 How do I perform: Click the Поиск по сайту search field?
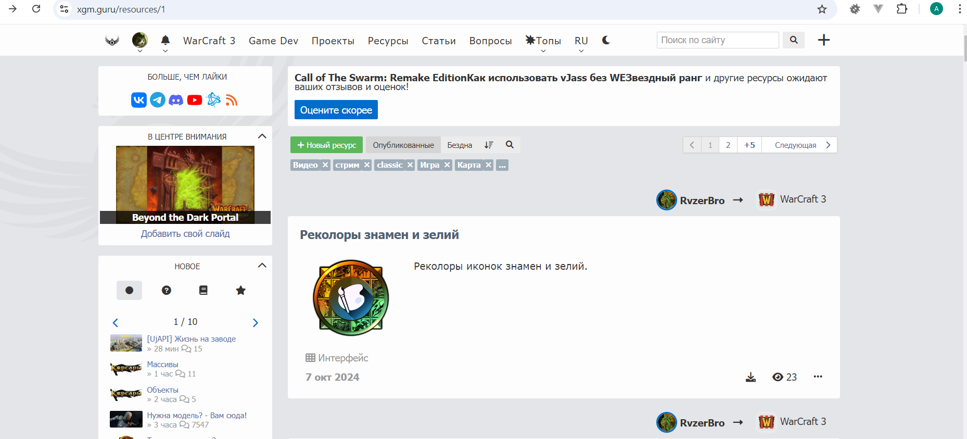pos(718,40)
